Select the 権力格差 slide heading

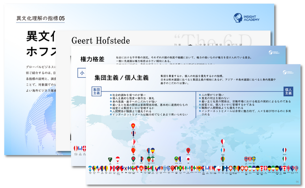[x=92, y=59]
